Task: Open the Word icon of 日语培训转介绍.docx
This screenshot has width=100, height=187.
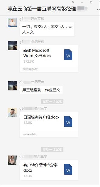Action: click(68, 121)
